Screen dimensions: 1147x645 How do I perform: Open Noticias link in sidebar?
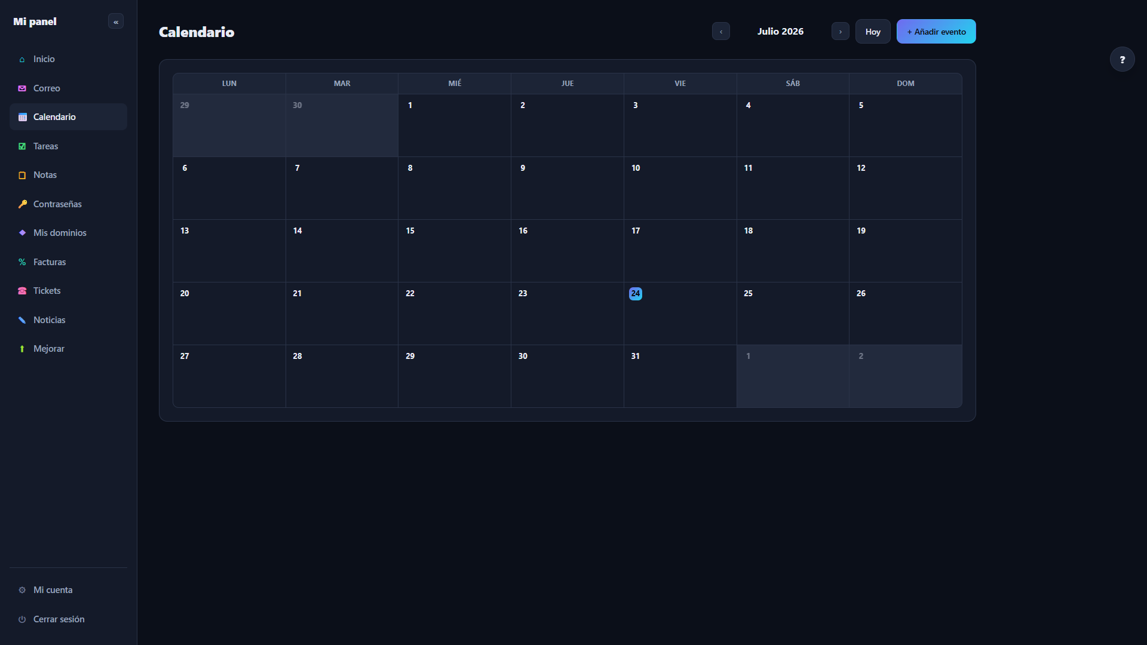[68, 320]
